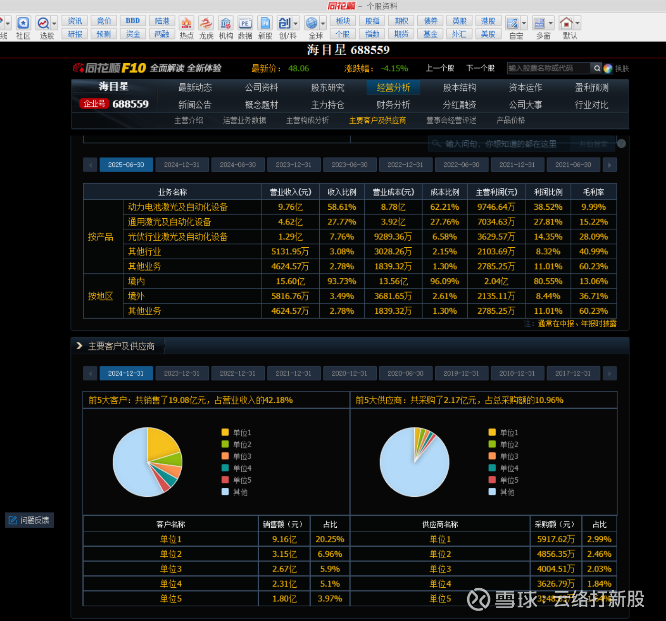Click the colorful 换肤 skin icon

pos(608,68)
